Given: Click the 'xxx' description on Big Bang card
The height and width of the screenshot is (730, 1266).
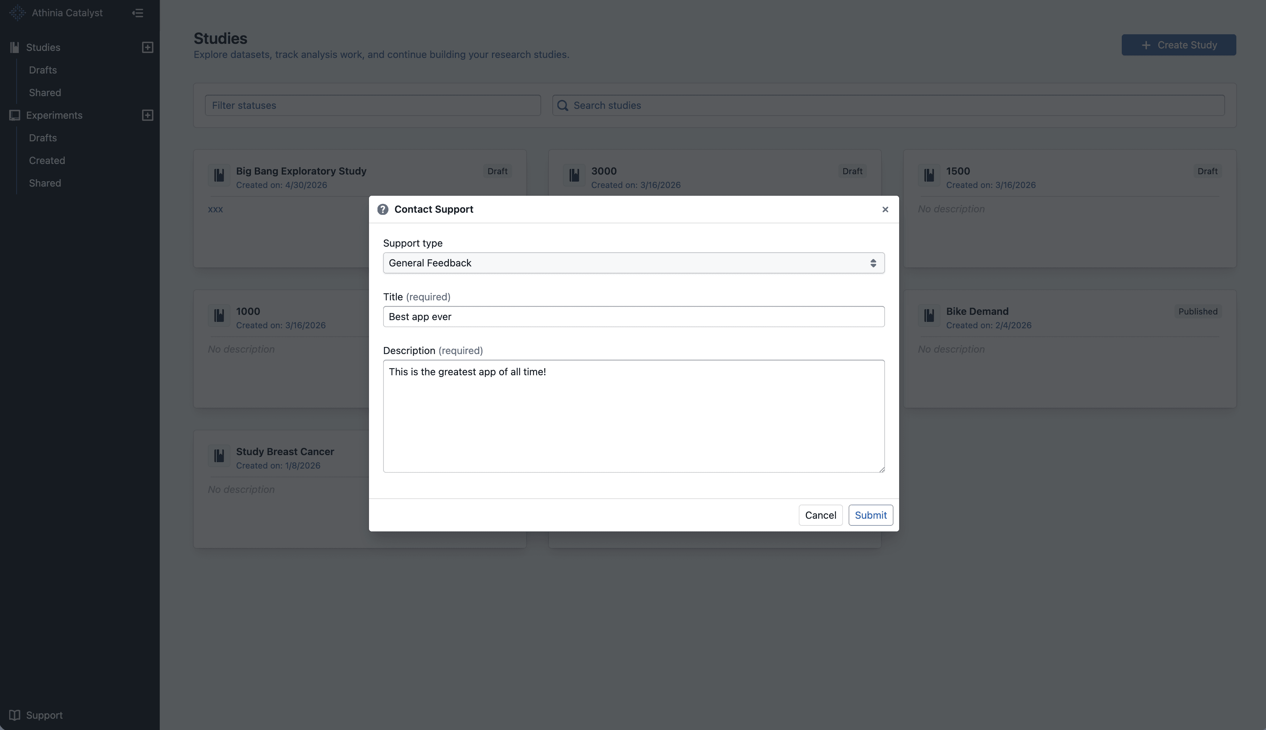Looking at the screenshot, I should pyautogui.click(x=215, y=210).
